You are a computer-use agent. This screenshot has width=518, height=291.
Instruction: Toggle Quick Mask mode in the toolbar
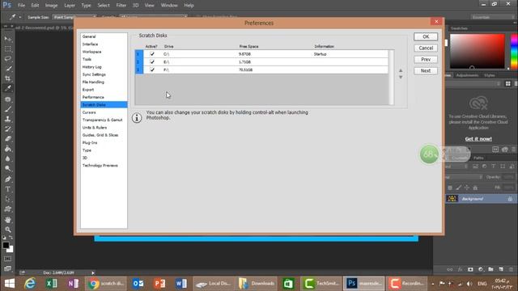pyautogui.click(x=7, y=259)
